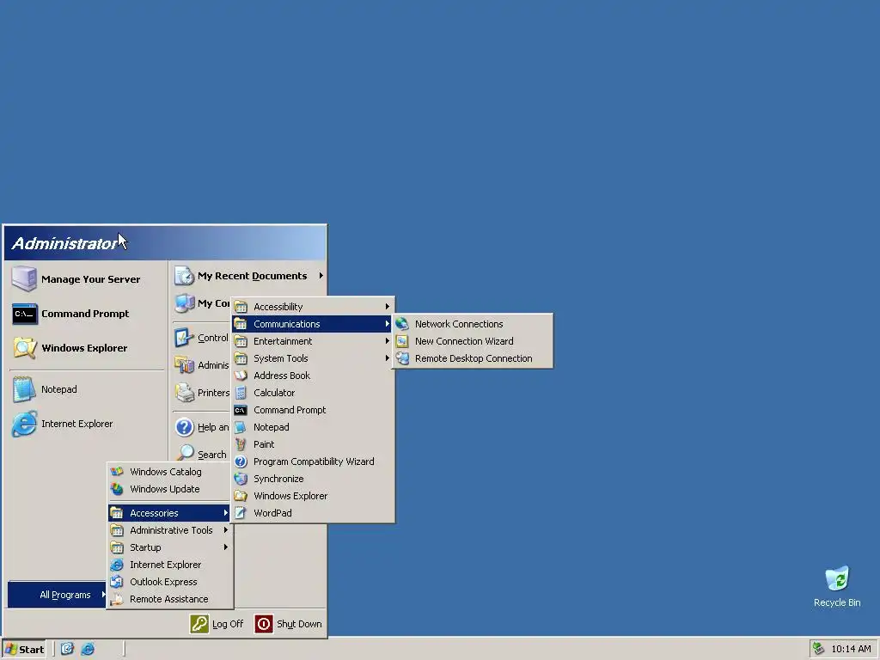The image size is (880, 660).
Task: Open WordPad via its icon
Action: pyautogui.click(x=241, y=513)
